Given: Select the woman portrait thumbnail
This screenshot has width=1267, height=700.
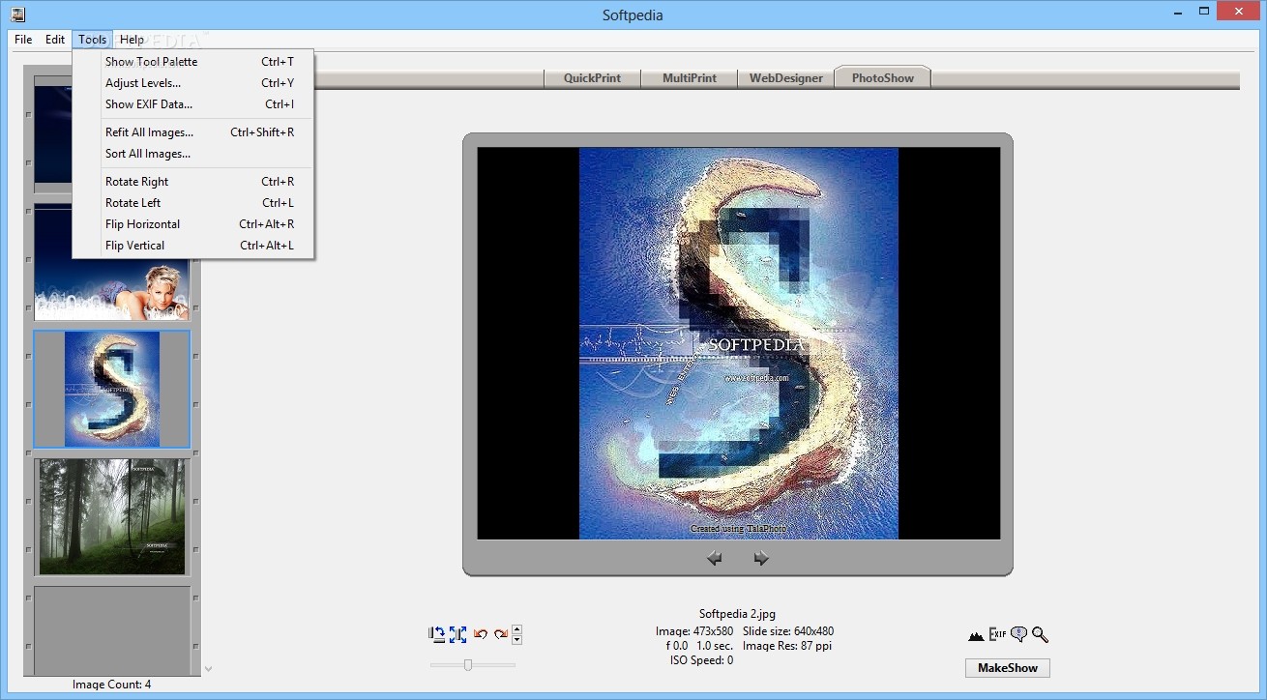Looking at the screenshot, I should 112,262.
